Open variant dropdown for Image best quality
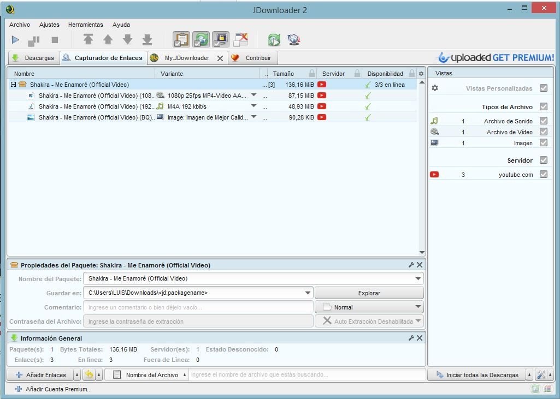 point(254,117)
